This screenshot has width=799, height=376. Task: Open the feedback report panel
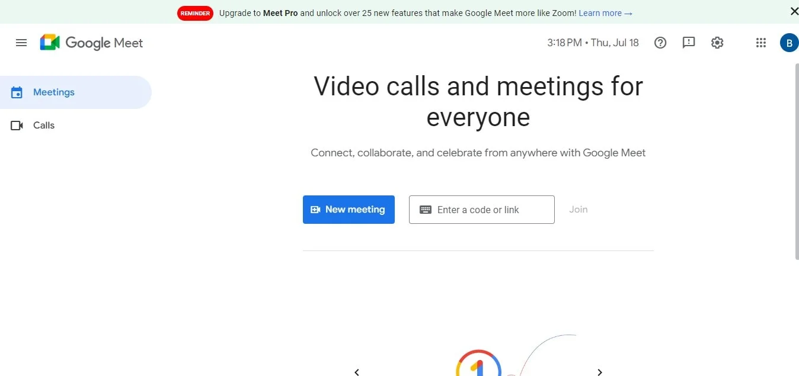click(688, 42)
